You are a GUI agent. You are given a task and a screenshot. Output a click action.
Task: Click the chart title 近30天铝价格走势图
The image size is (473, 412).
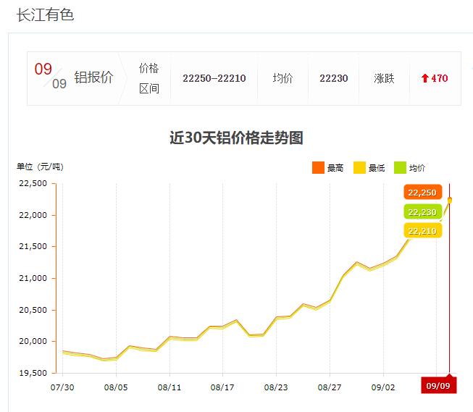[236, 138]
